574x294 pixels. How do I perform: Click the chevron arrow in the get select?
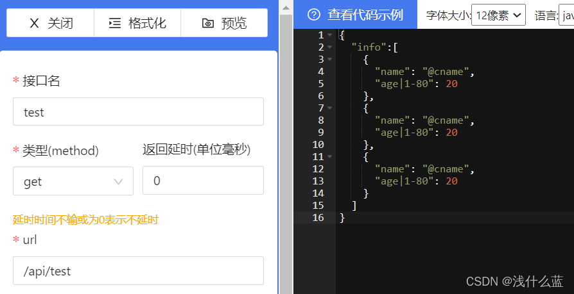click(x=118, y=181)
